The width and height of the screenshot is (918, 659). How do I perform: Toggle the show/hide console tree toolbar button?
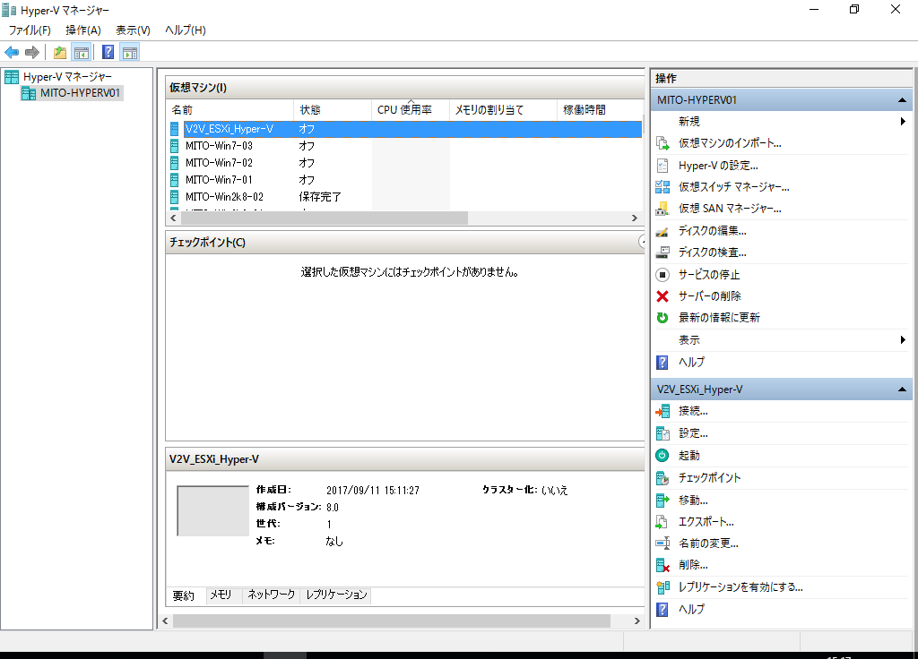pos(81,53)
